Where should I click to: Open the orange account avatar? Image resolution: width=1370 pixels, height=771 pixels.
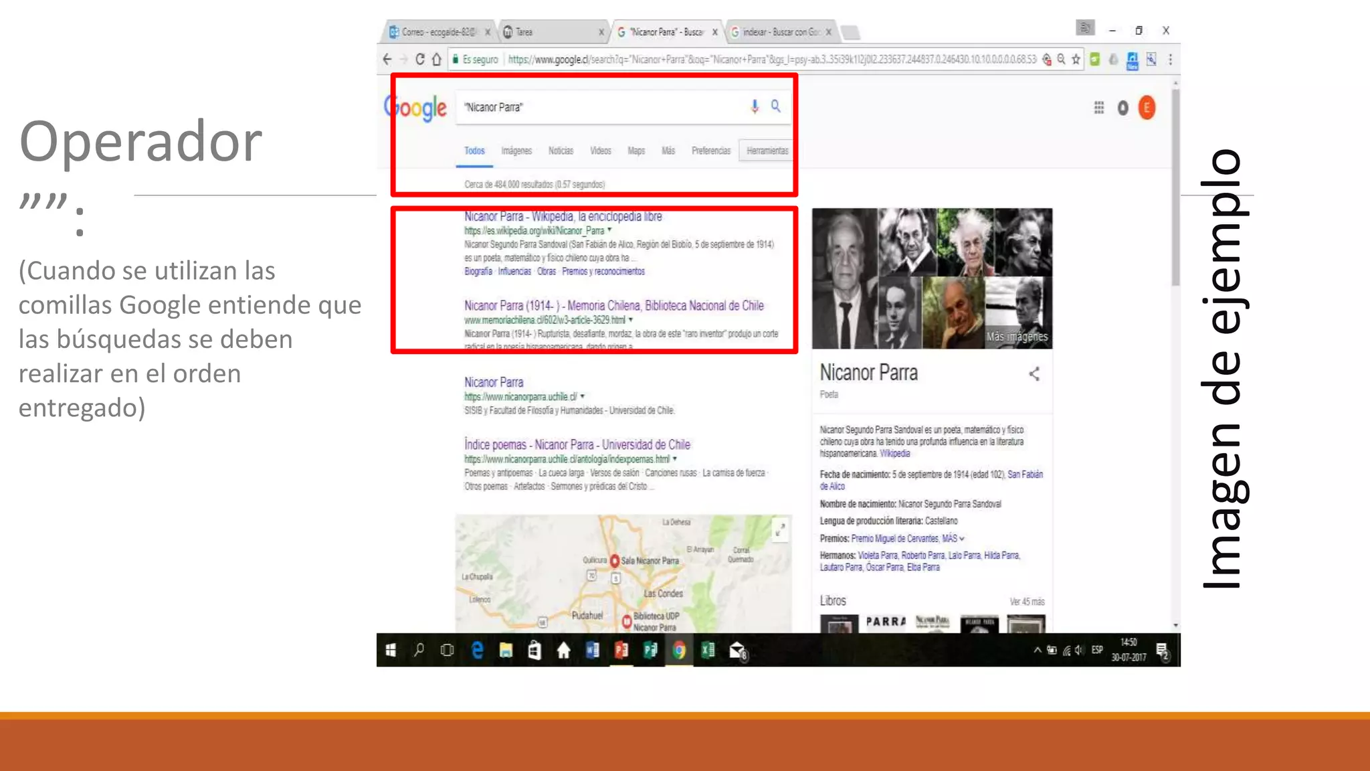(x=1147, y=108)
